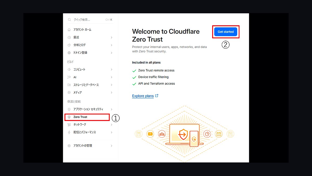
Task: Focus the クイック検索 search field
Action: pos(90,20)
